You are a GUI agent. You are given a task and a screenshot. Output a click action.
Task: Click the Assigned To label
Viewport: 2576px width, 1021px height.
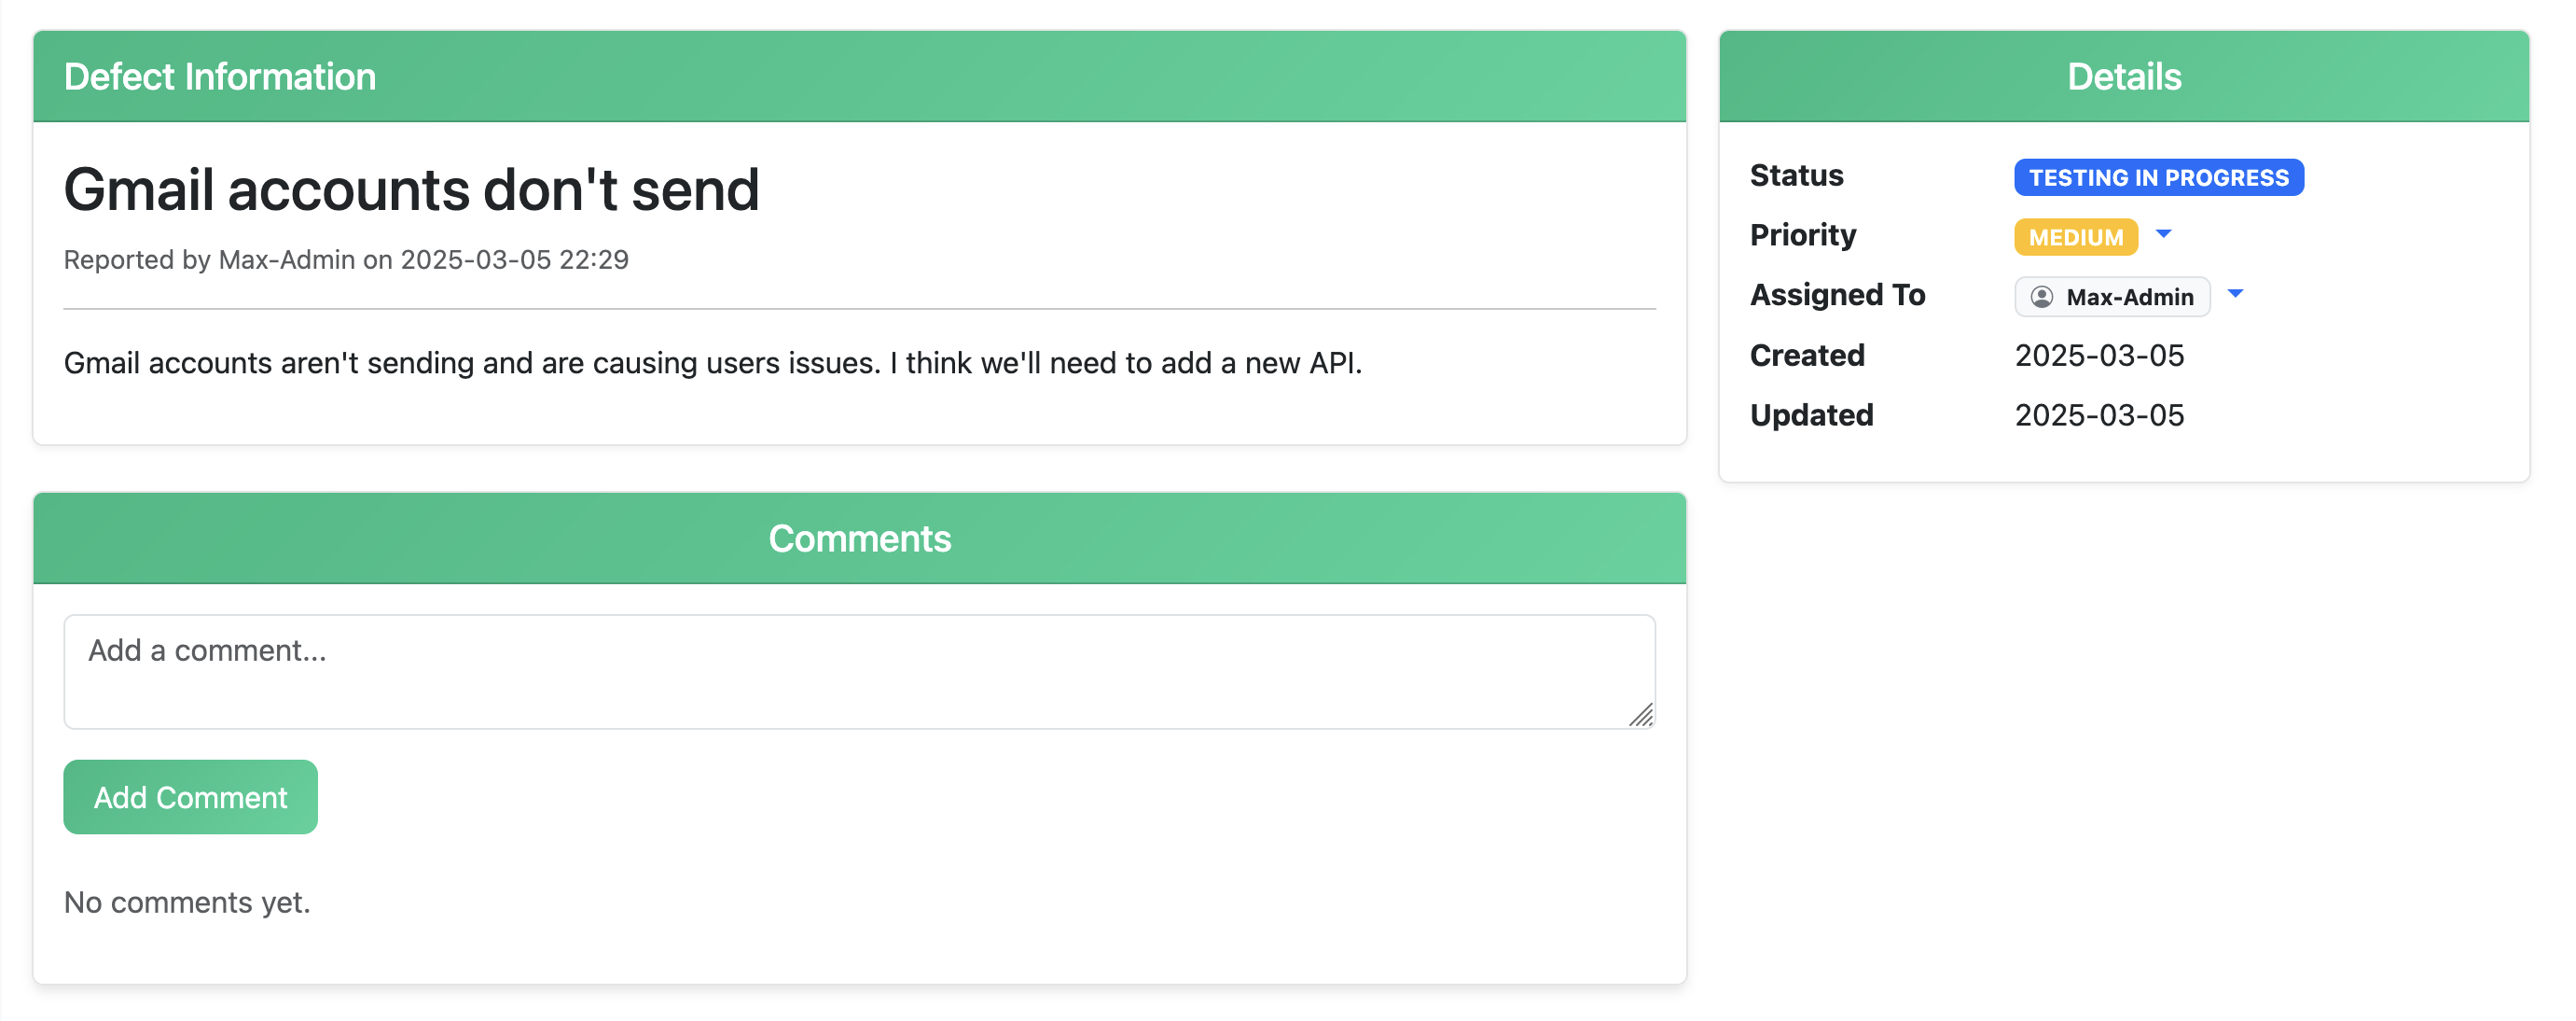point(1837,294)
